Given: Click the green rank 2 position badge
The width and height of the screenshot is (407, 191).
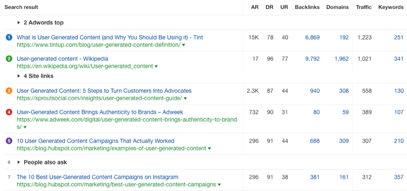Looking at the screenshot, I should coord(9,59).
